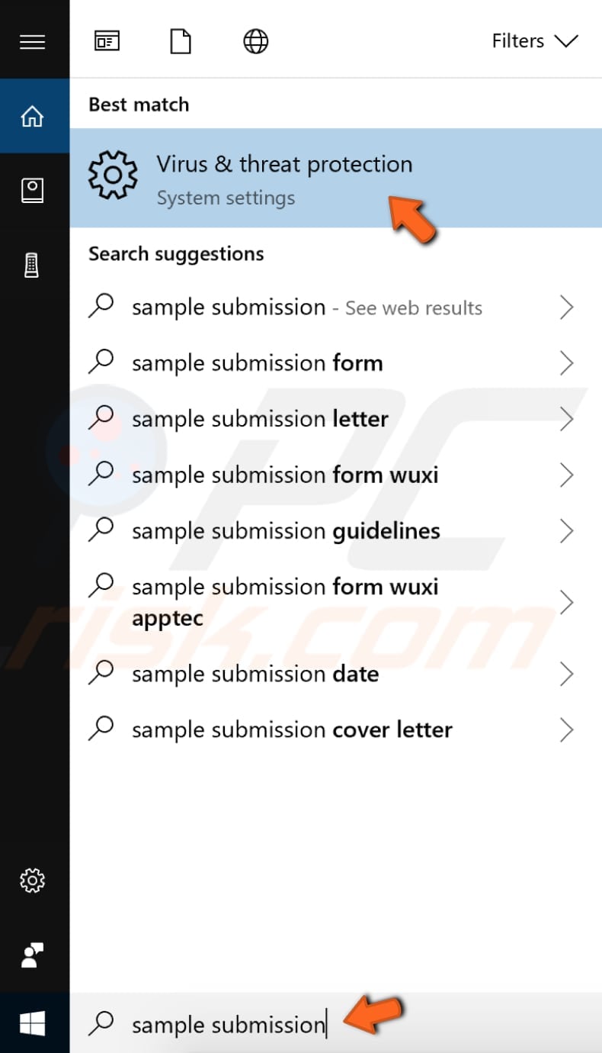Click See web results for sample submission
Viewport: 602px width, 1053px height.
(x=306, y=307)
